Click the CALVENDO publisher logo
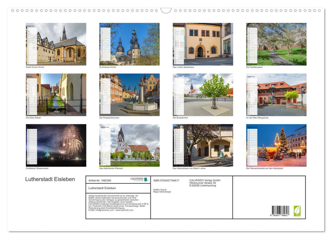 139,179
